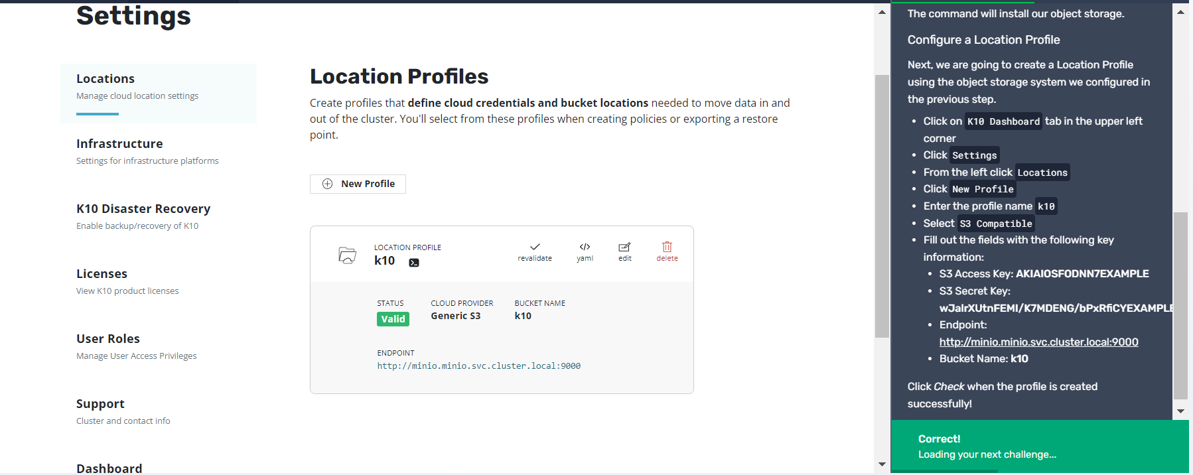Click the Generic S3 cloud provider value

point(456,316)
